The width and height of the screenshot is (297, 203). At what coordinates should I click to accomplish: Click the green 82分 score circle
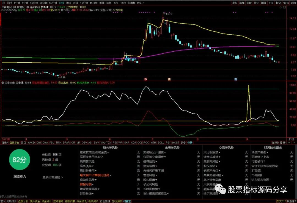click(20, 160)
